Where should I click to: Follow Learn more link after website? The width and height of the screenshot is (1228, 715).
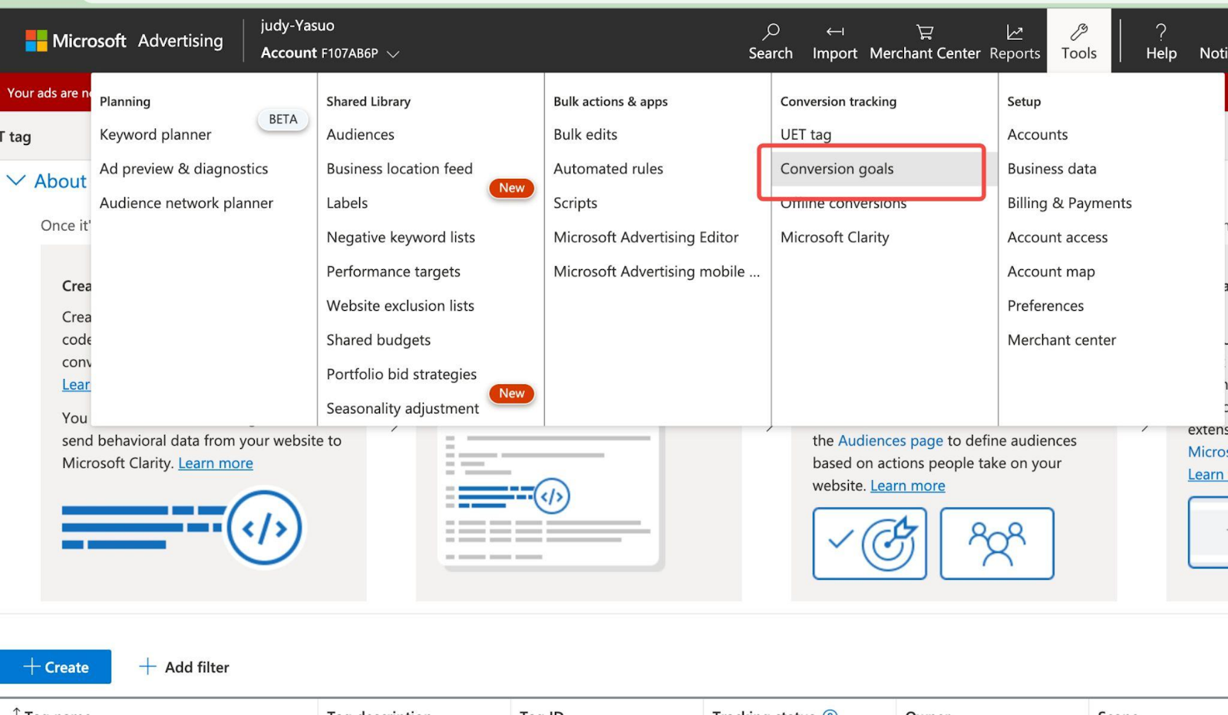[907, 486]
